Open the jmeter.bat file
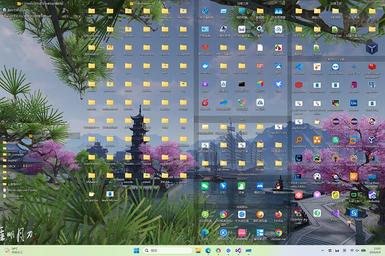This screenshot has height=256, width=385. [299, 123]
